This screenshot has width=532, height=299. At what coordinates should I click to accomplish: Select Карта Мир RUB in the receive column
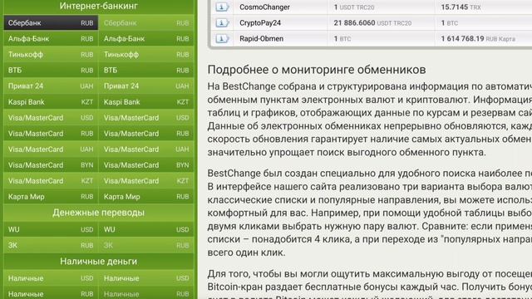point(146,197)
